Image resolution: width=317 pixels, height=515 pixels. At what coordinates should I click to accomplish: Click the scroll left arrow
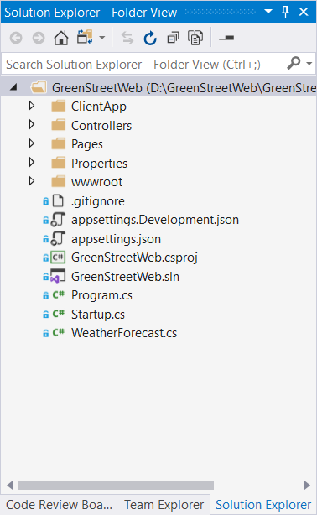click(10, 485)
